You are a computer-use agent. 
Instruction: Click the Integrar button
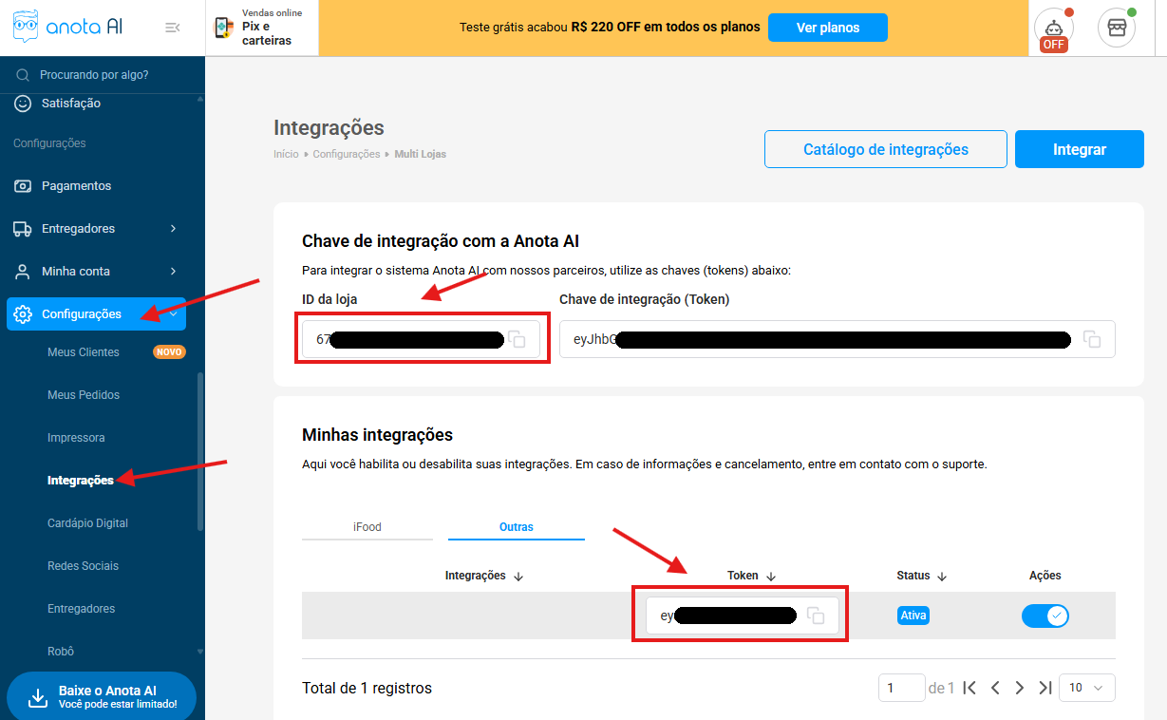coord(1079,149)
